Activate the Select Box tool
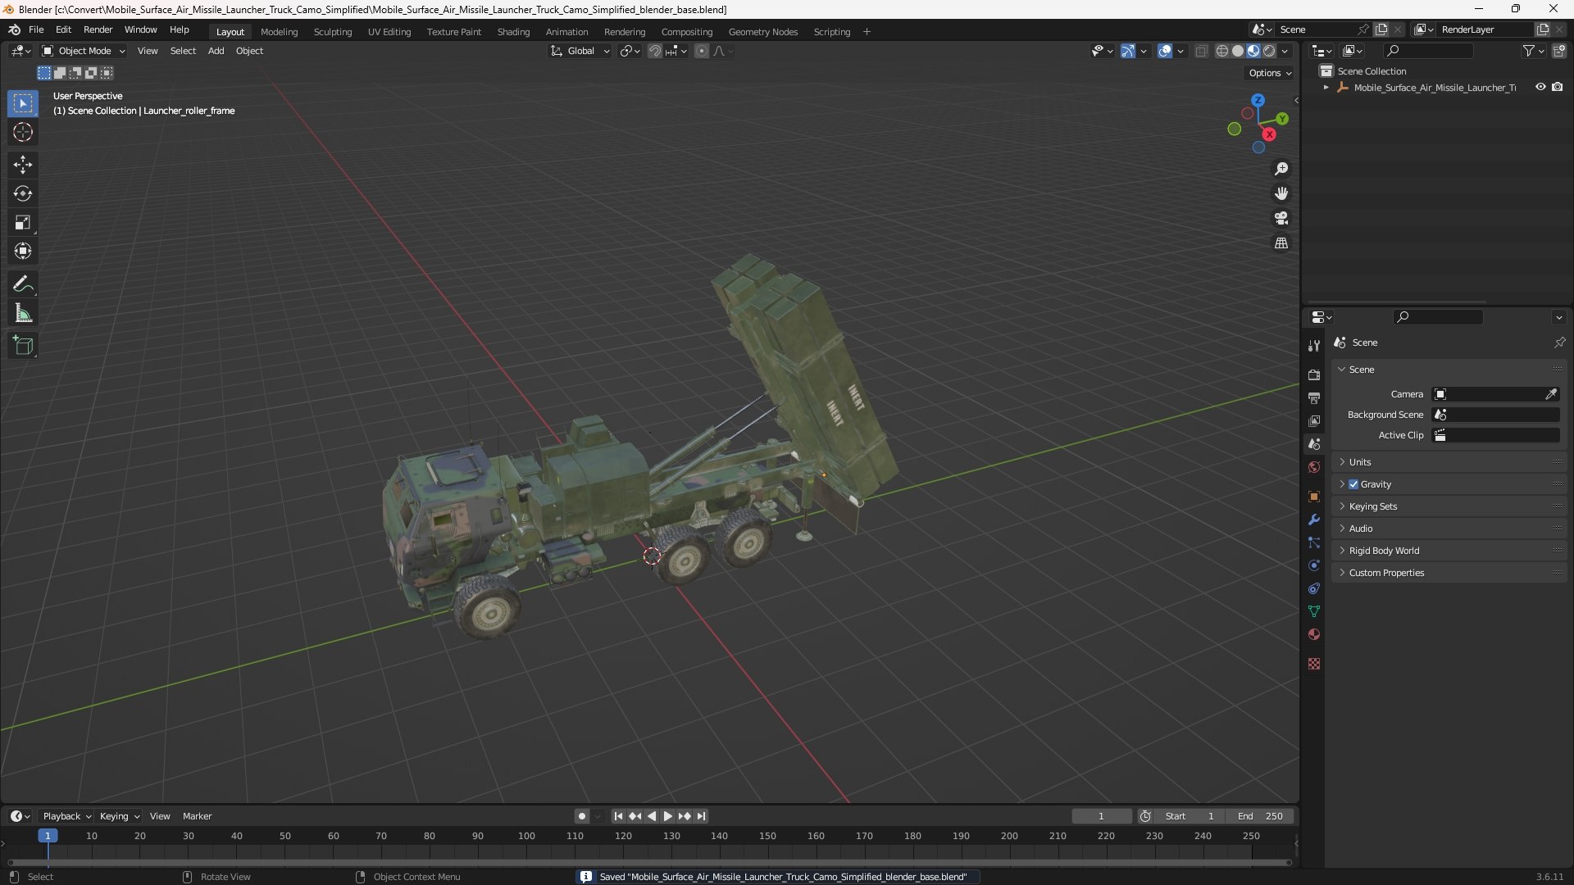1574x885 pixels. [x=23, y=103]
